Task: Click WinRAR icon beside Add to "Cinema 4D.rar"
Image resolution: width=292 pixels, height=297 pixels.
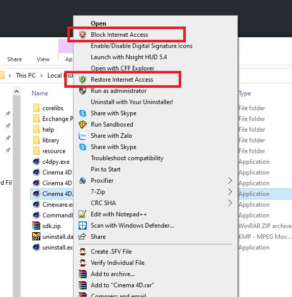Action: point(83,285)
